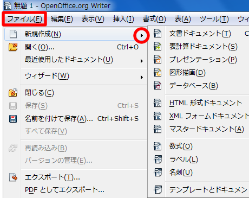Click the text document icon for 文書ドキュメント
249x198 pixels.
158,34
